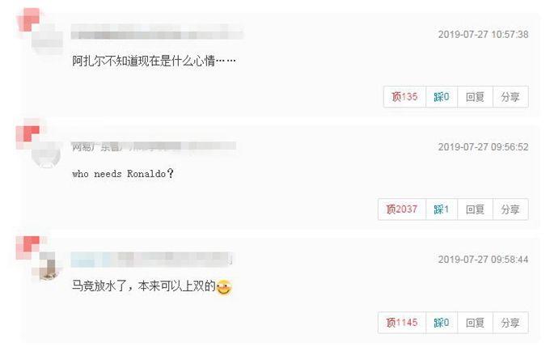
Task: Click the laughing emoji in the third comment
Action: pyautogui.click(x=224, y=287)
